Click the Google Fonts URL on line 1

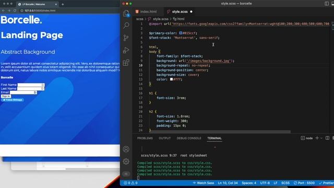coord(250,24)
